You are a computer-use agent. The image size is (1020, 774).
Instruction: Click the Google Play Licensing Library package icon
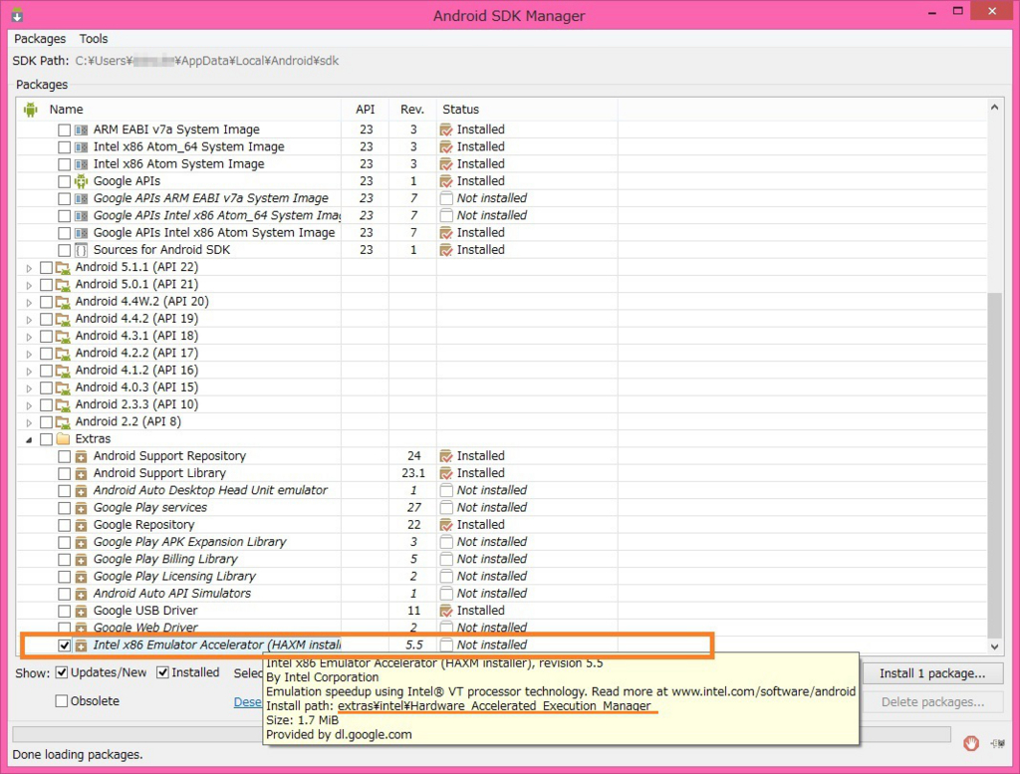(x=81, y=577)
